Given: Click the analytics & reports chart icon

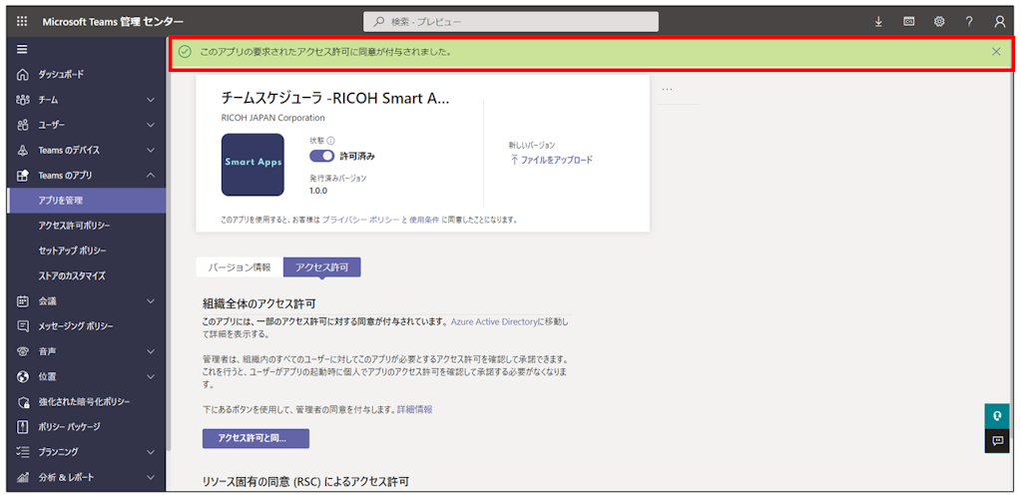Looking at the screenshot, I should (x=23, y=477).
